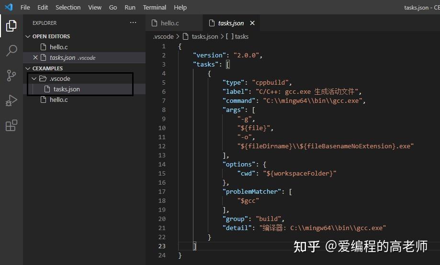
Task: Click the VS Code logo icon
Action: click(9, 7)
